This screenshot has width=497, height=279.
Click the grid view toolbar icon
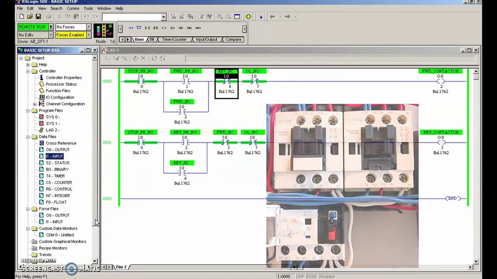pos(237,17)
